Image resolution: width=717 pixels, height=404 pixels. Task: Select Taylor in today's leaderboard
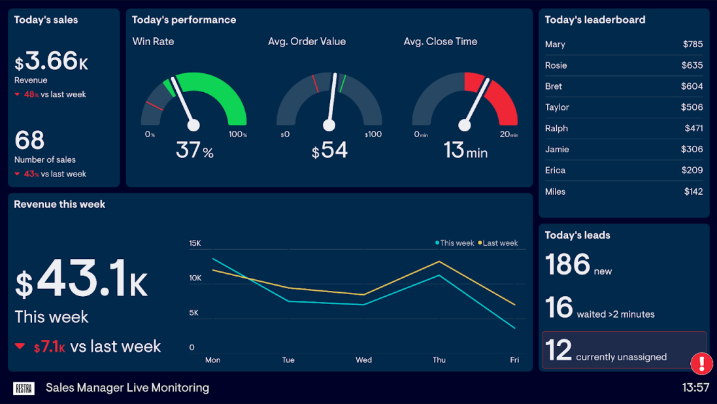[624, 107]
